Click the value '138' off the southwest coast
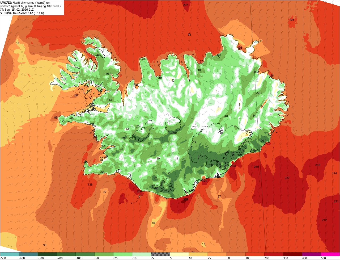 (x=90, y=185)
